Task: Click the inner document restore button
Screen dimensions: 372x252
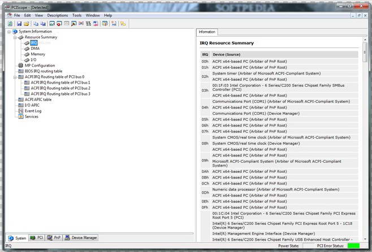Action: pyautogui.click(x=359, y=15)
